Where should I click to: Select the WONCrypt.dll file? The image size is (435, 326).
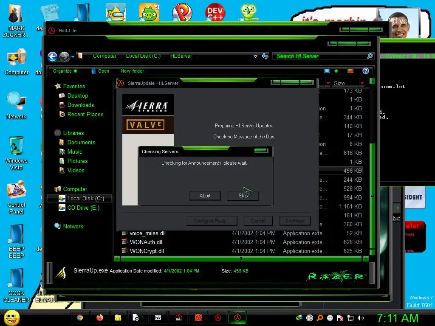point(147,251)
